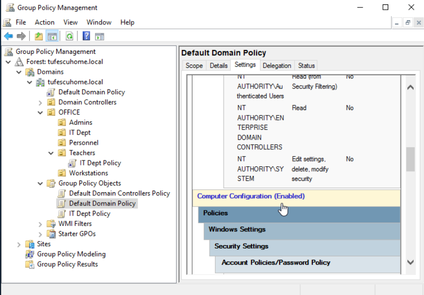The image size is (424, 295).
Task: Click the inner MDI restore button
Action: tap(408, 23)
